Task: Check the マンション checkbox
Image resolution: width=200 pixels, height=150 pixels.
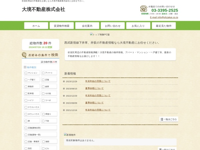Action: 26,73
